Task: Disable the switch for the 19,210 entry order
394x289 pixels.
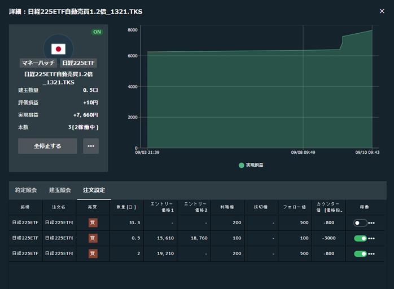Action: click(360, 254)
